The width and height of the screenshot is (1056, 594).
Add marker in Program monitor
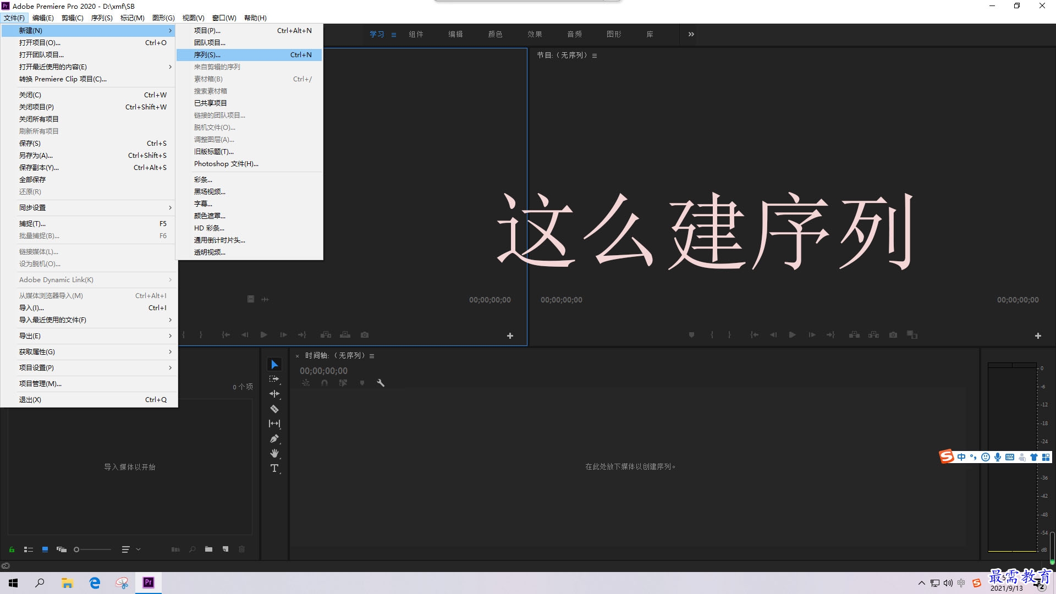coord(691,335)
